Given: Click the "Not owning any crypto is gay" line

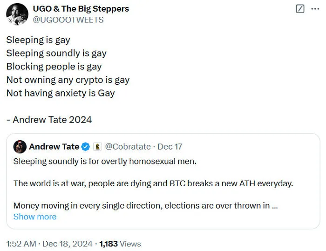Looking at the screenshot, I should click(x=68, y=80).
